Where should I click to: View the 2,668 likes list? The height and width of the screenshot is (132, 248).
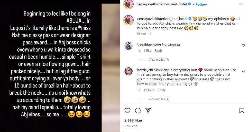[x=133, y=120]
